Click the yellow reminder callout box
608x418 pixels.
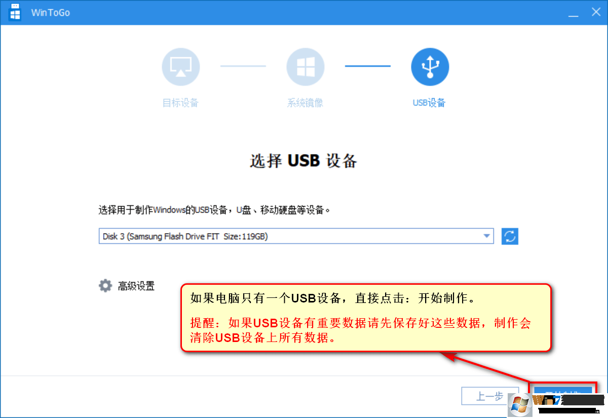click(x=366, y=317)
